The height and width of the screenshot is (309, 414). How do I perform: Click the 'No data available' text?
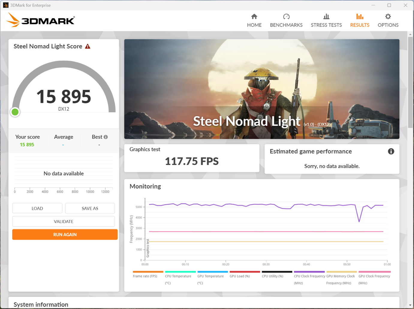point(64,174)
